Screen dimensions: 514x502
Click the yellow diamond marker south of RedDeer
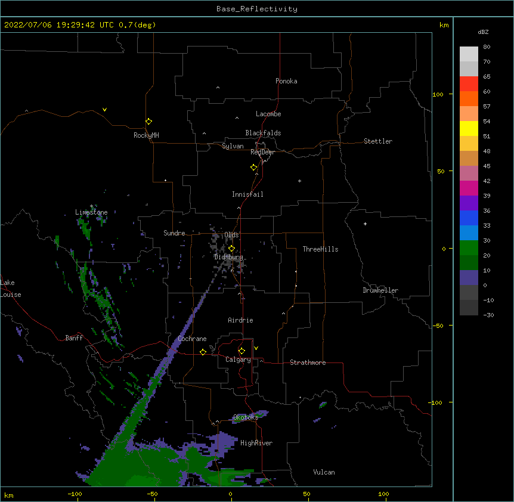254,168
